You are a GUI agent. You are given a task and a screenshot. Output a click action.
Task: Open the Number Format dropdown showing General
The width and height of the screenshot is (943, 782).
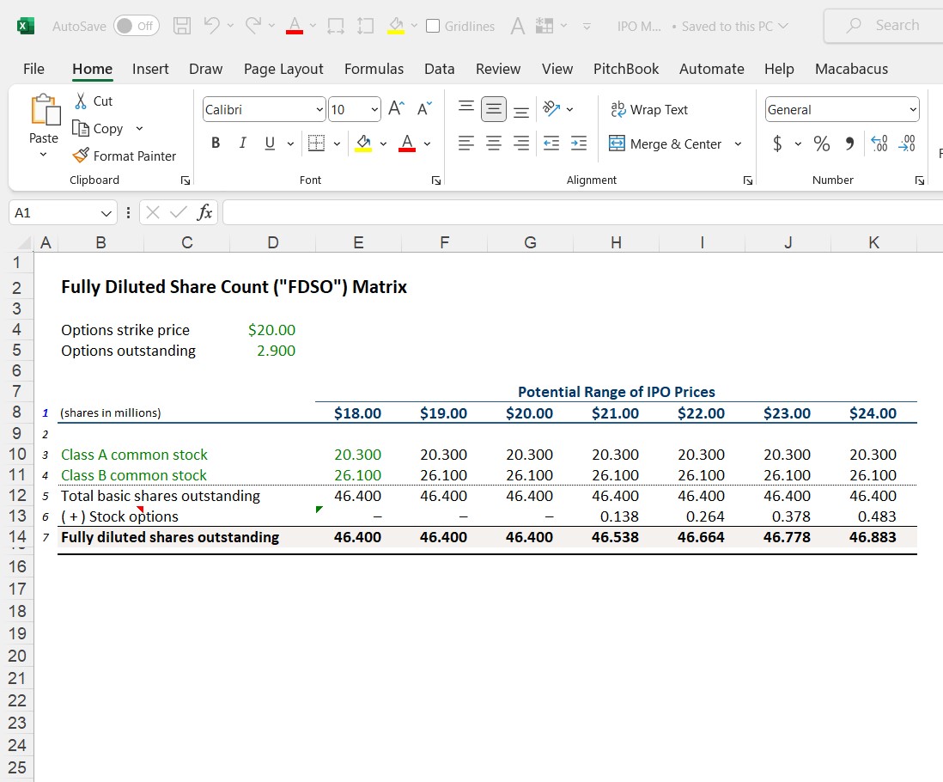tap(841, 109)
